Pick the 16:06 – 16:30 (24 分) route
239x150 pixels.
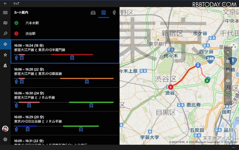(65, 99)
